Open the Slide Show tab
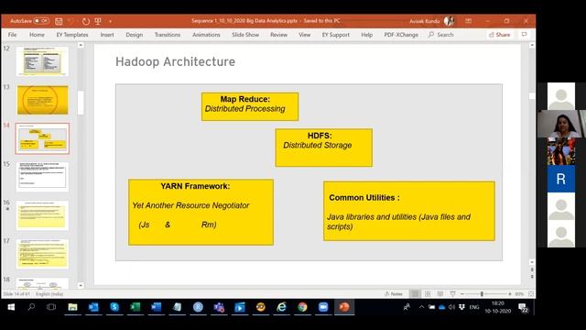The image size is (586, 330). tap(245, 35)
